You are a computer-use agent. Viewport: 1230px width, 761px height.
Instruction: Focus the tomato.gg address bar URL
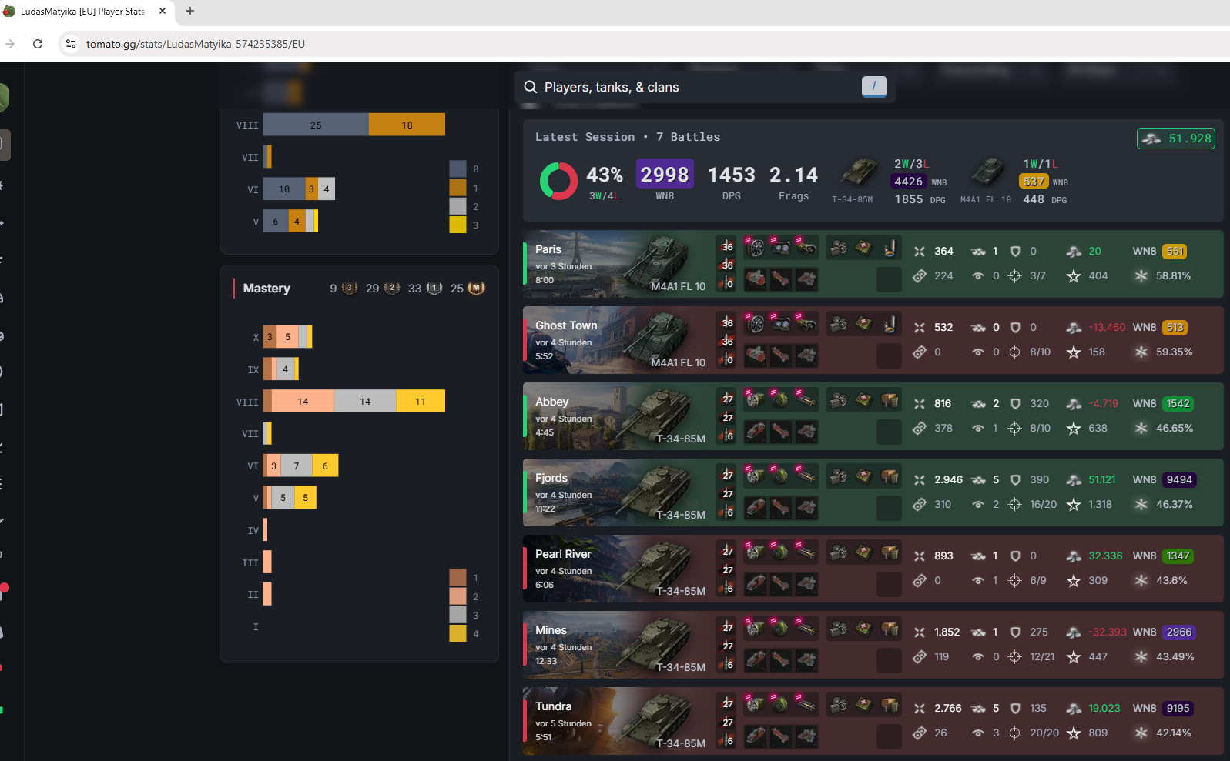pyautogui.click(x=196, y=44)
